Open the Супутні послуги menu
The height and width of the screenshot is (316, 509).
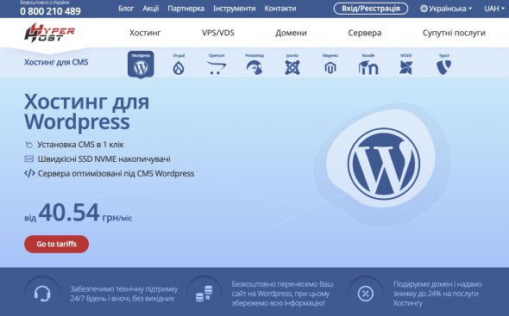click(x=454, y=33)
